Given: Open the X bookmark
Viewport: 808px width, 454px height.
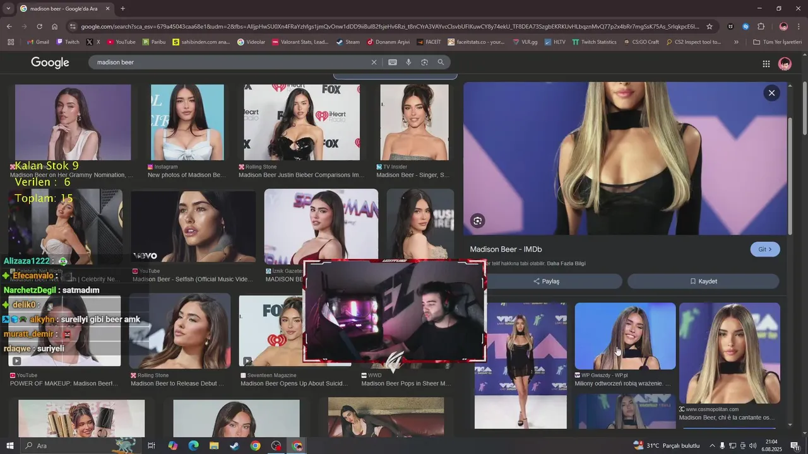Looking at the screenshot, I should point(93,42).
